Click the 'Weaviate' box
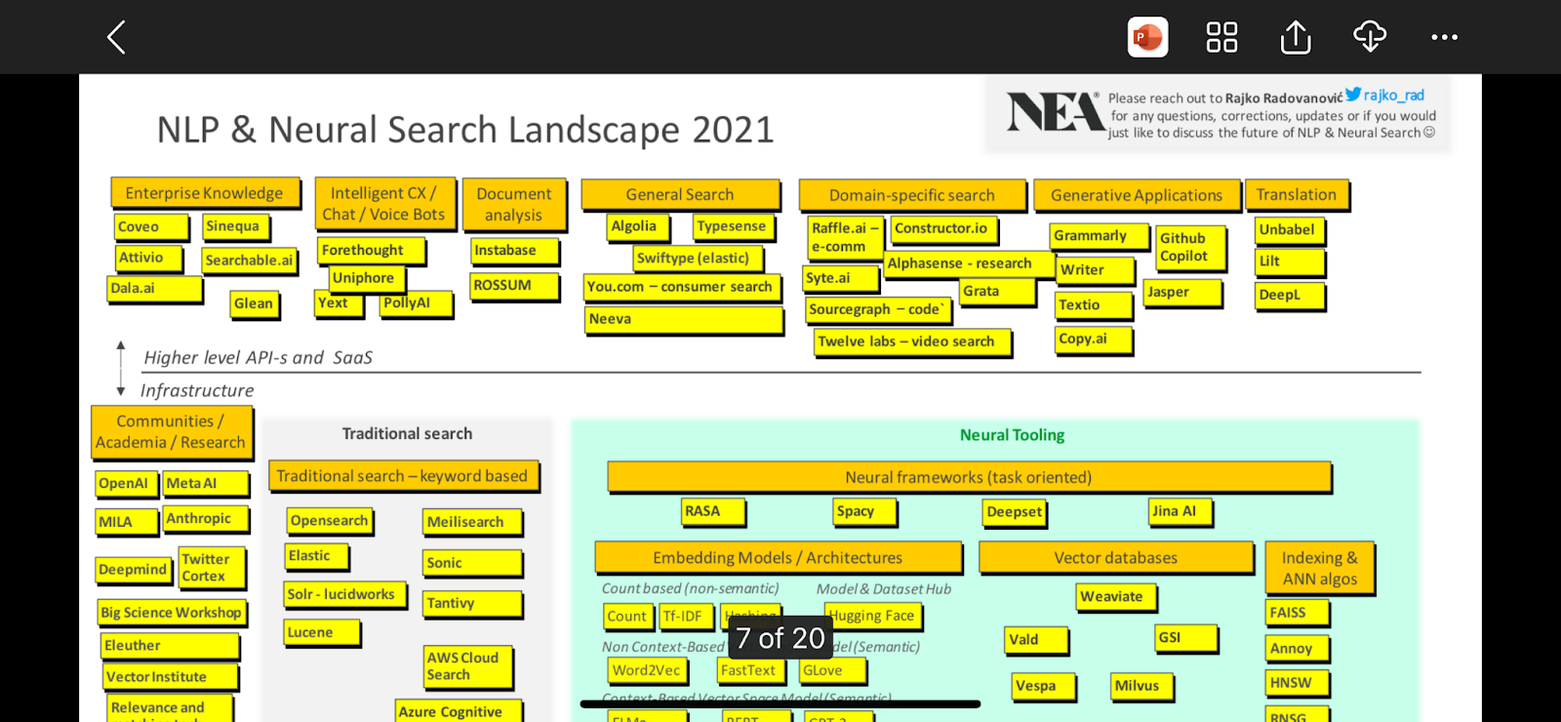 (1116, 597)
